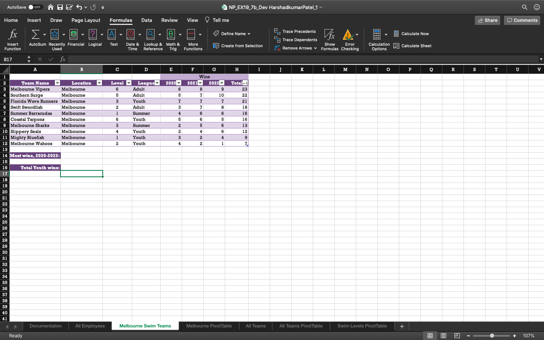Expand the Remove Arrows dropdown arrow
544x340 pixels.
[x=315, y=48]
